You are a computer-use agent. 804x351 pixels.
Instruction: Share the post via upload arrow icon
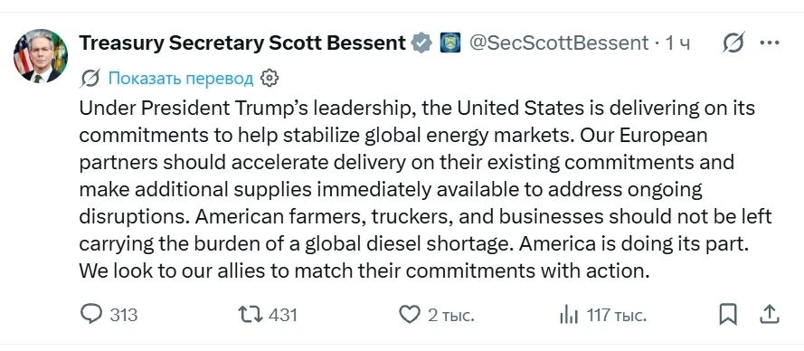[x=770, y=314]
